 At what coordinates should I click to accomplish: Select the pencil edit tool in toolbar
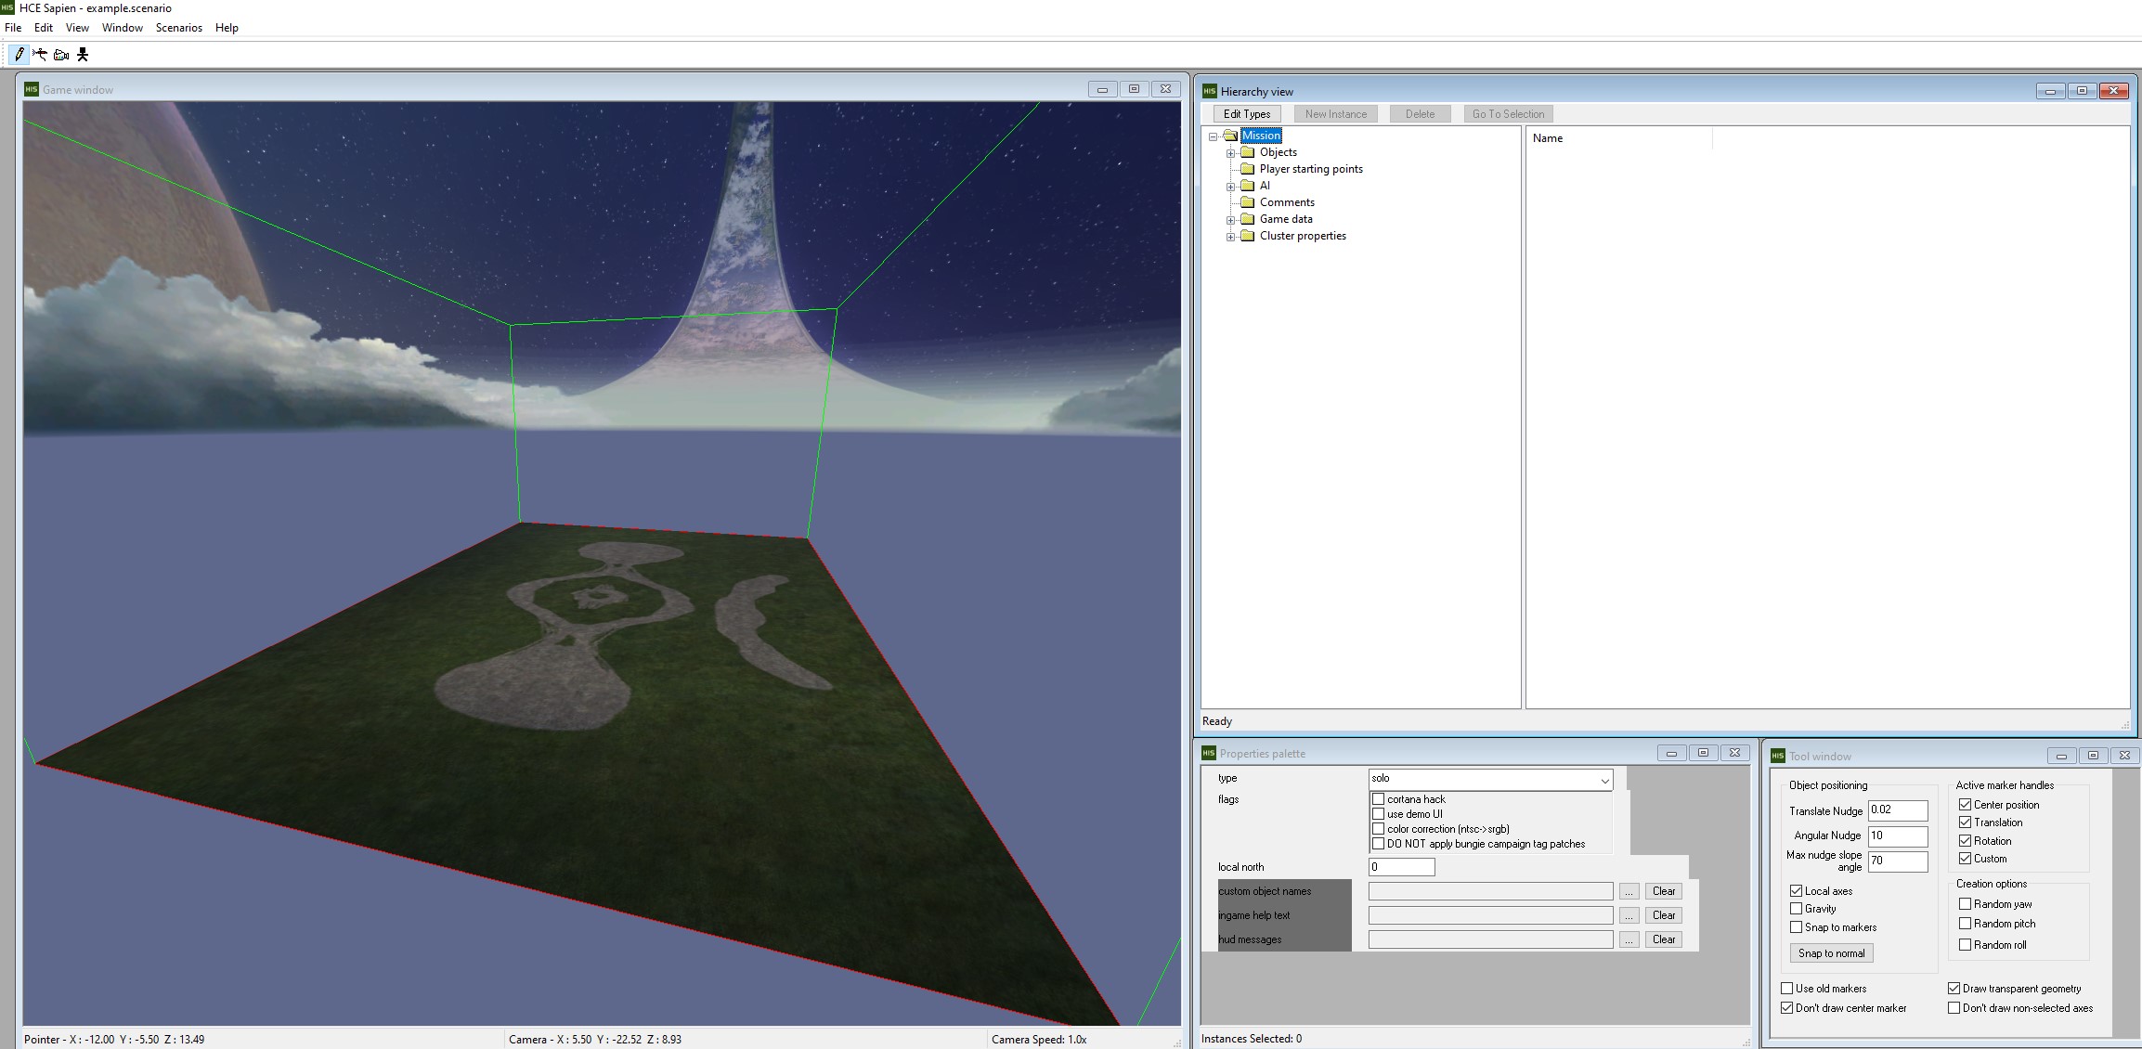click(19, 54)
